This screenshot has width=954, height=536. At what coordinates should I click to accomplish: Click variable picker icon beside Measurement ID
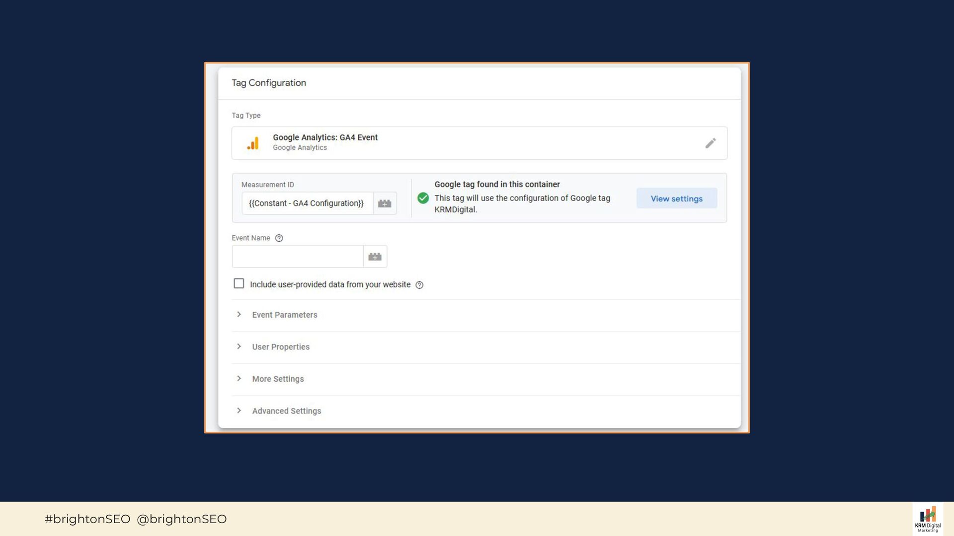pyautogui.click(x=385, y=203)
